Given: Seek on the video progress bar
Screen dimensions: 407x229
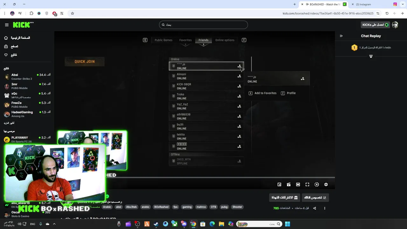Looking at the screenshot, I should click(194, 177).
